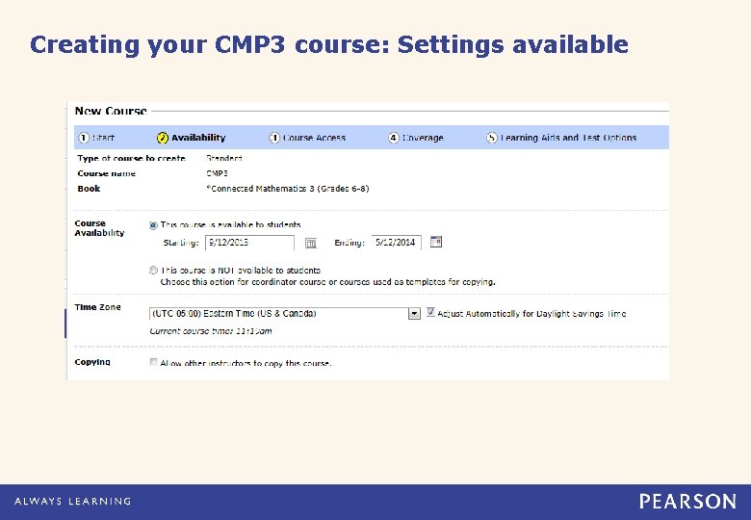This screenshot has height=520, width=751.
Task: Click the Time Zone label
Action: [97, 307]
